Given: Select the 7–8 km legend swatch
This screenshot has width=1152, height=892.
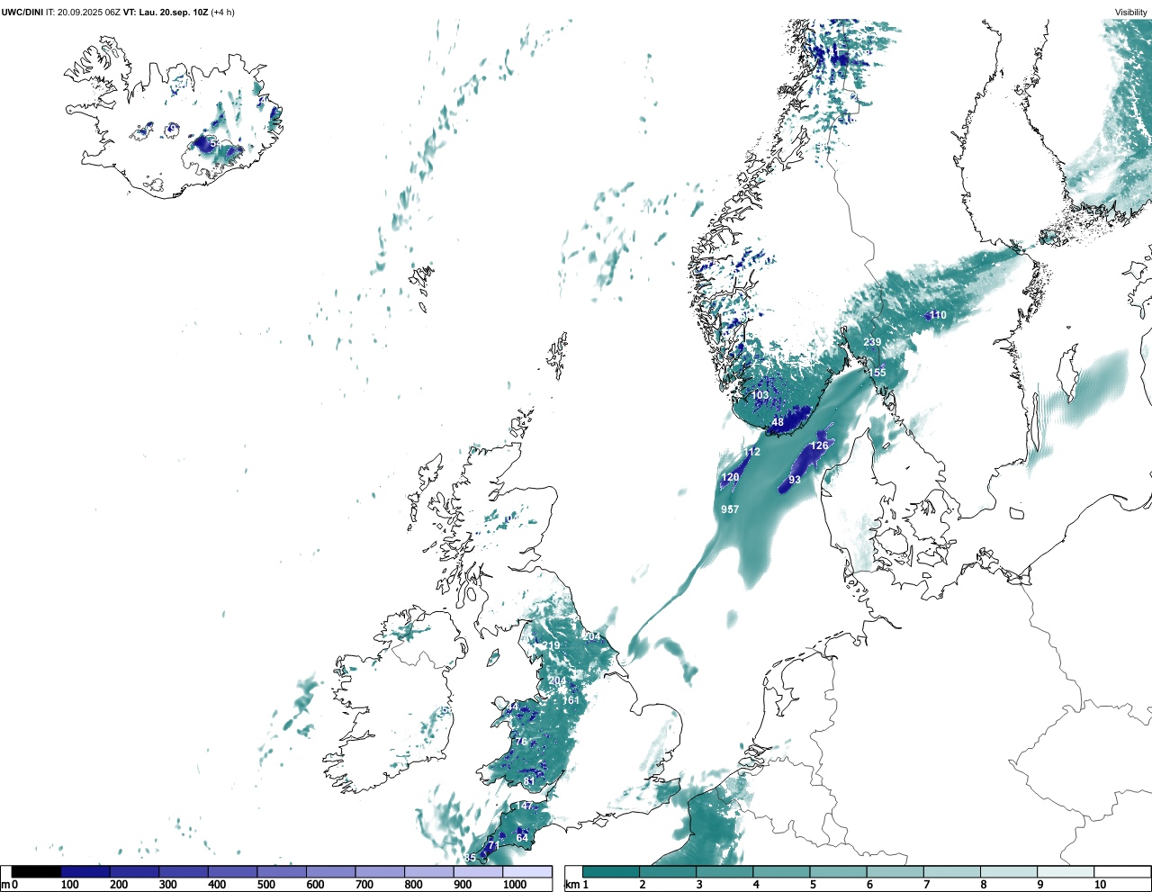Looking at the screenshot, I should (x=951, y=872).
